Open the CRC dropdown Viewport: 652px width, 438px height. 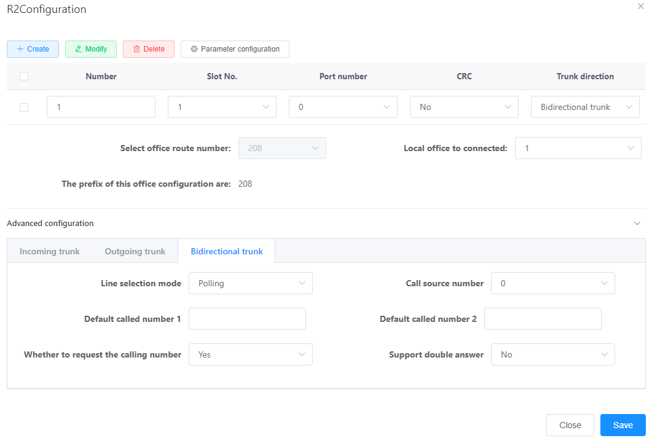[464, 107]
